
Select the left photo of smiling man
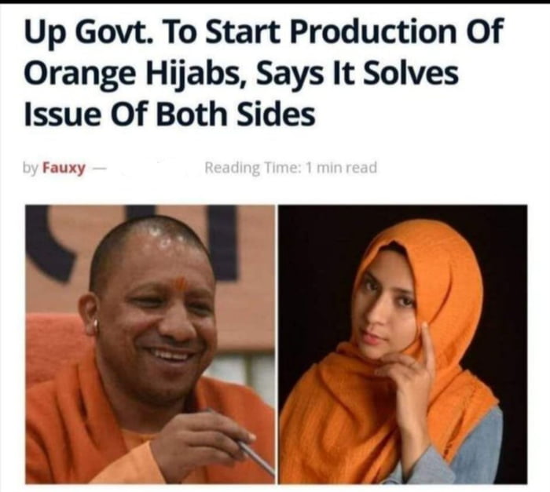(150, 344)
